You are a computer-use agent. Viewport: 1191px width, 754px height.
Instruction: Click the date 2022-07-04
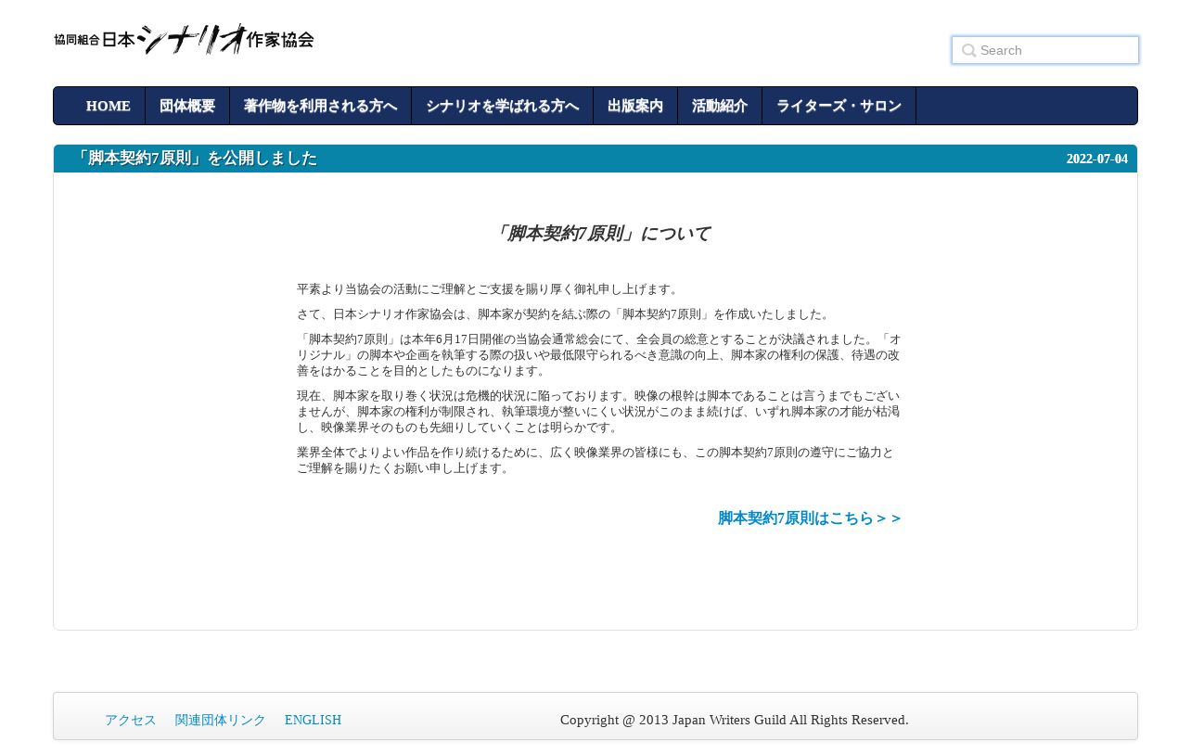1097,159
